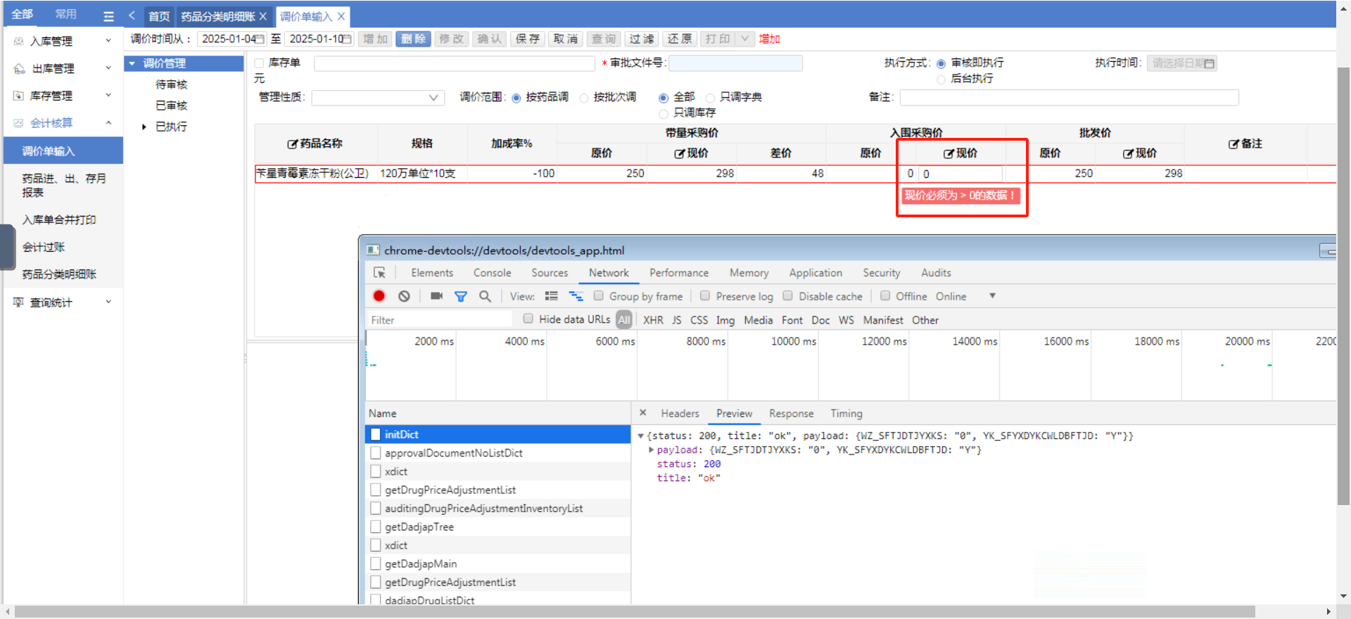Click the initDict request file icon
The image size is (1351, 619).
376,435
